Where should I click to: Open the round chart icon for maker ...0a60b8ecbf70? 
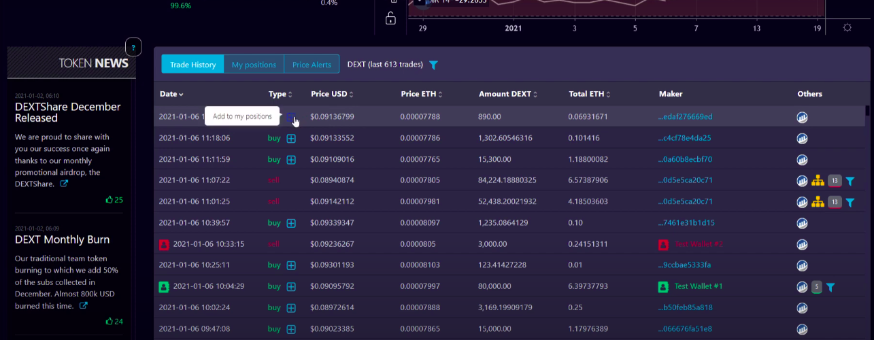click(803, 160)
